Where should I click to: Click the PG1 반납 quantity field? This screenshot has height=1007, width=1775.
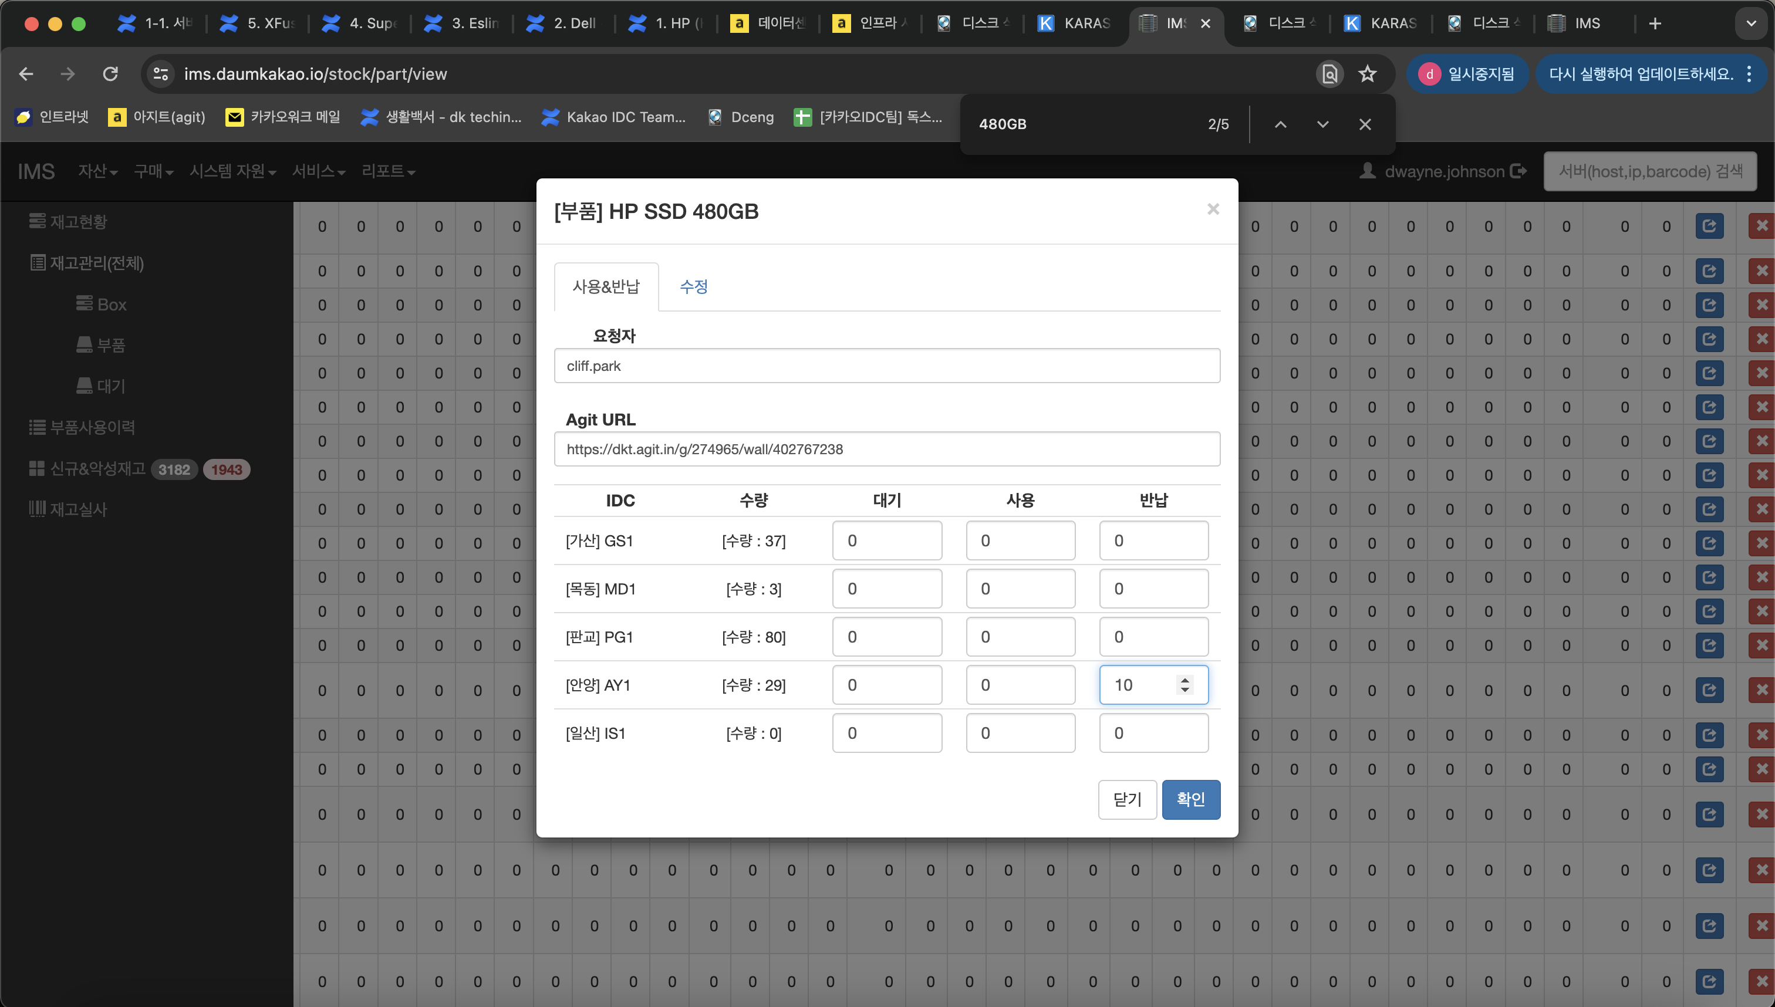[1154, 637]
